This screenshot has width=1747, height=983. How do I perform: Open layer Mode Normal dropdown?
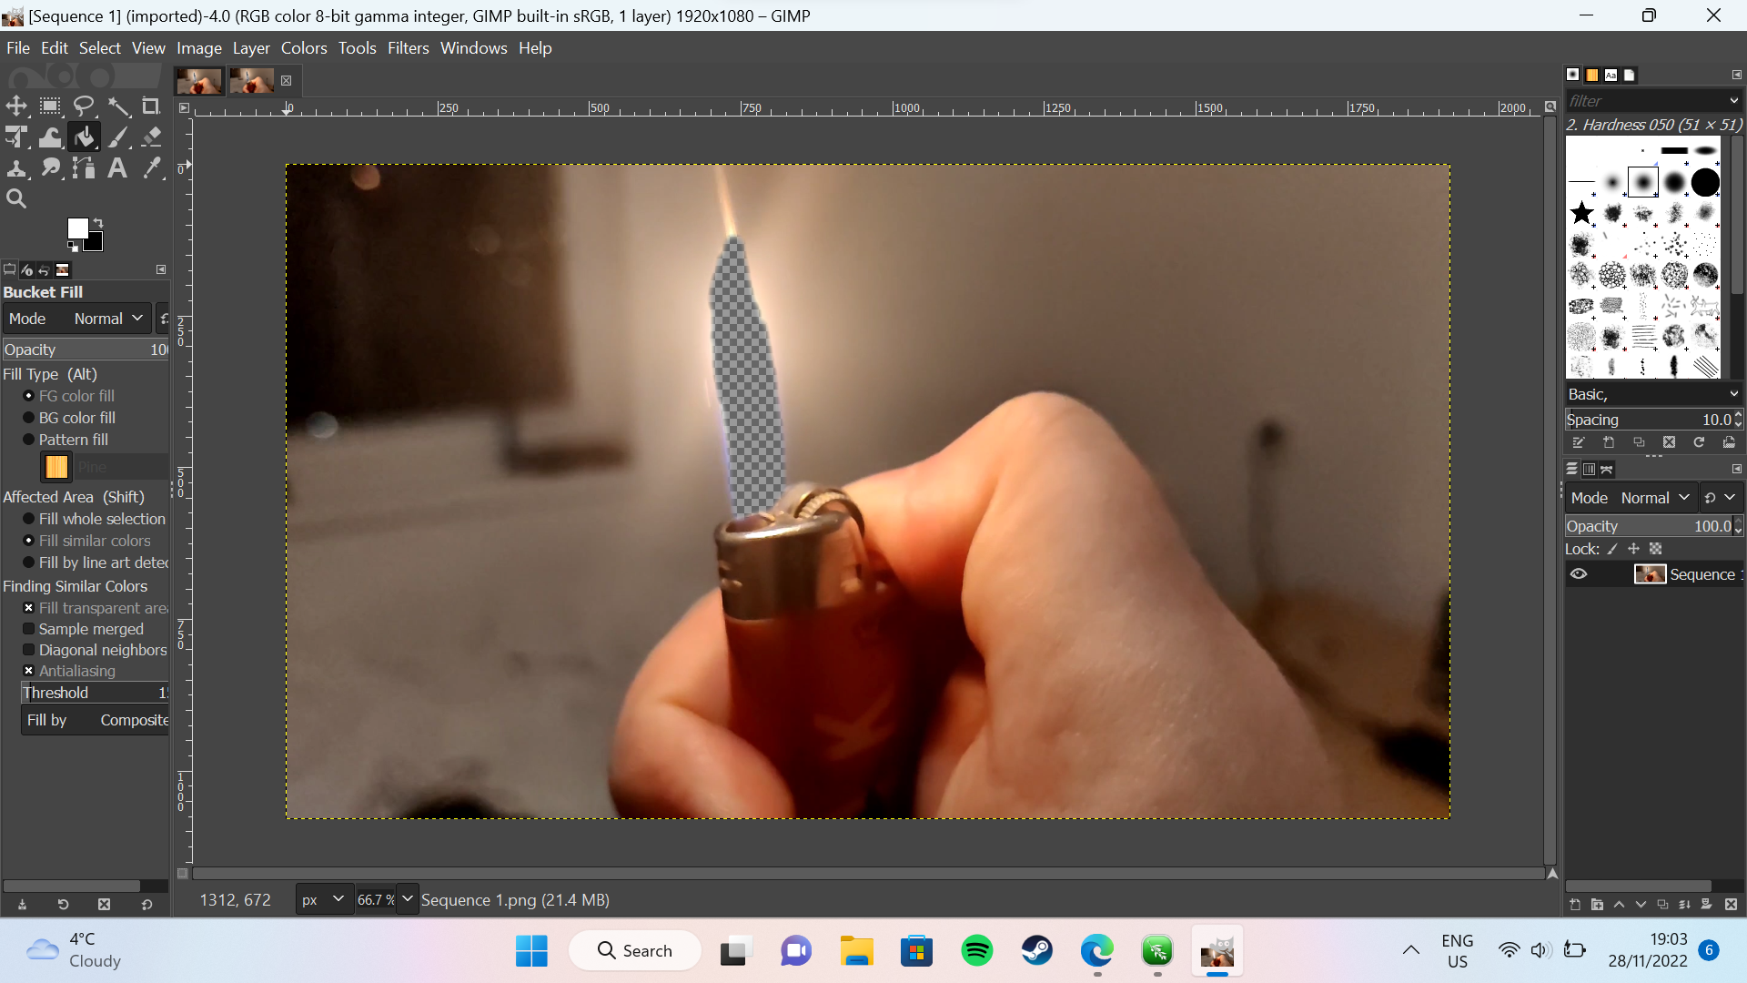click(1632, 498)
